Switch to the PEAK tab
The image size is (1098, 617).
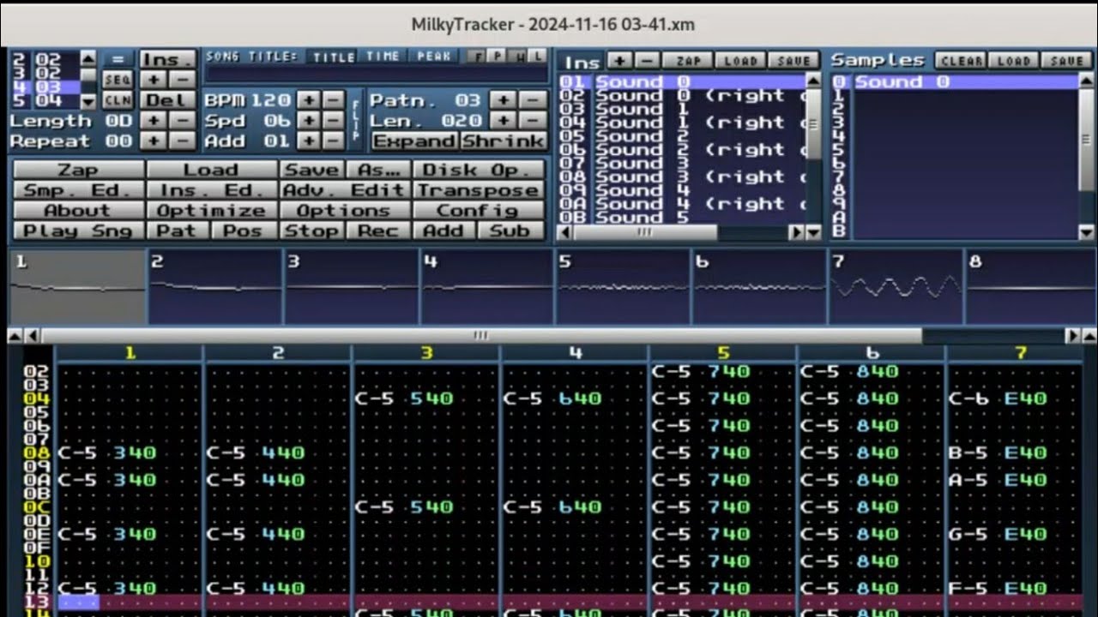click(433, 57)
